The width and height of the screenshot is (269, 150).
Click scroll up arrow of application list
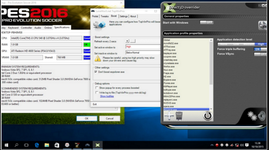(x=211, y=40)
